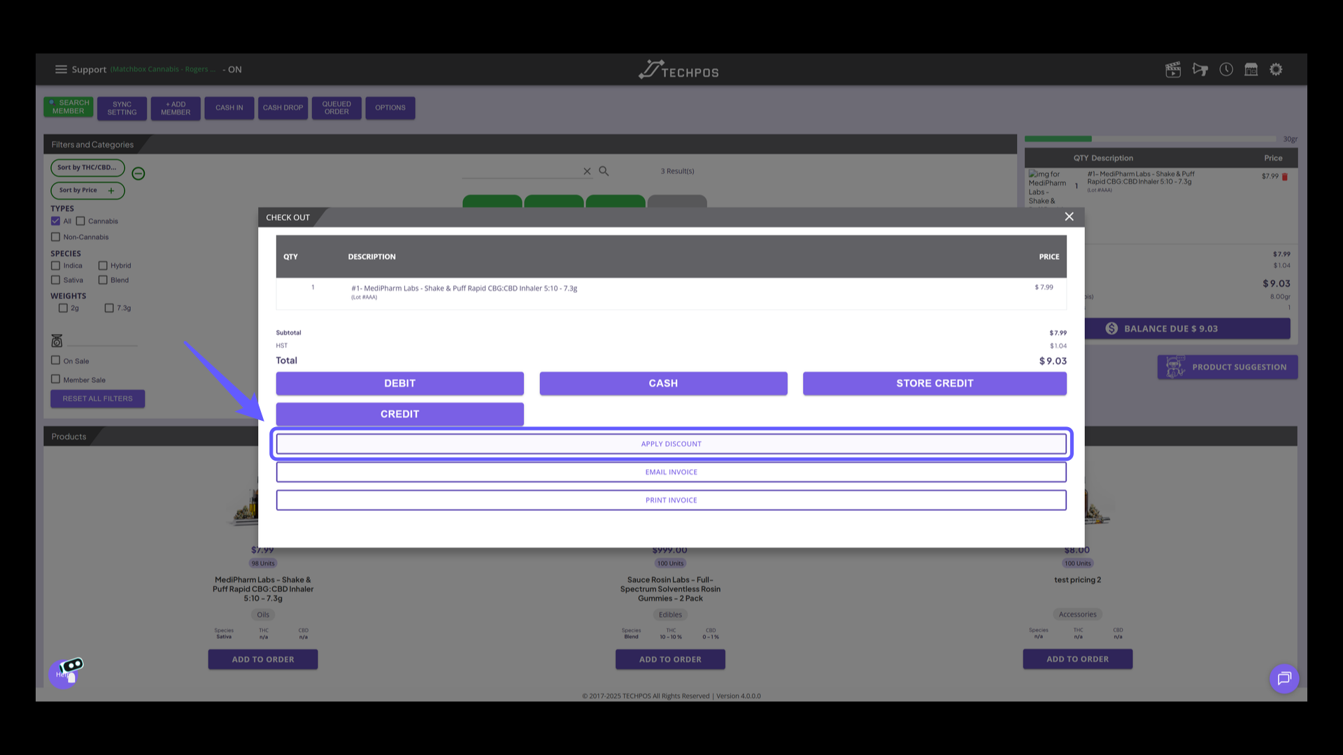Toggle the On Sale checkbox
Viewport: 1343px width, 755px height.
tap(56, 361)
